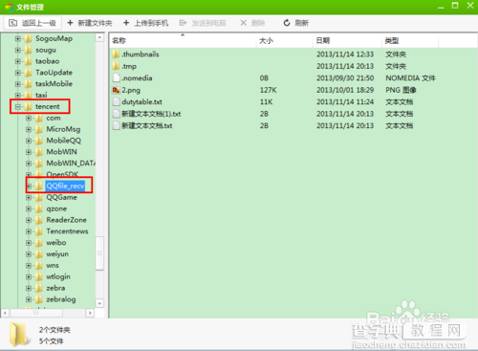This screenshot has width=478, height=351.
Task: Select the Tencentnews folder in tree
Action: coord(67,231)
